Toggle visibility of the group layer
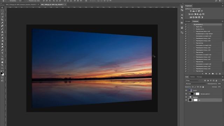Screen dimensions: 224x126 (186, 97)
